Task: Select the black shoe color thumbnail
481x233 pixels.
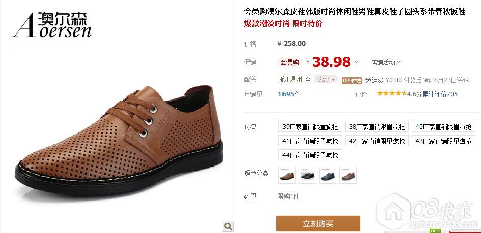Action: pyautogui.click(x=307, y=175)
